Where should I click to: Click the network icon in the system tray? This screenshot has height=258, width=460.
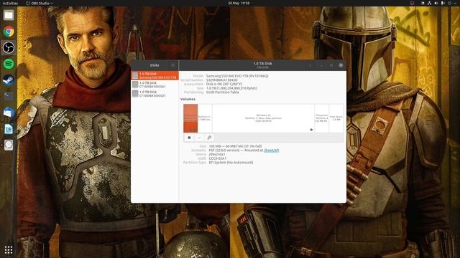(429, 3)
